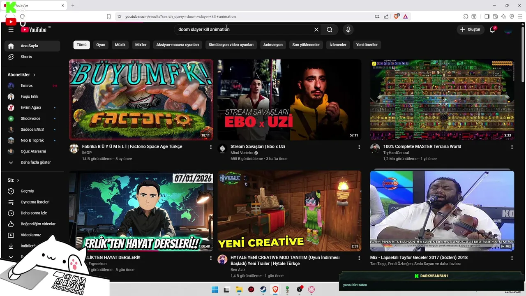
Task: Select the Mix'ler filter chip
Action: [x=141, y=45]
